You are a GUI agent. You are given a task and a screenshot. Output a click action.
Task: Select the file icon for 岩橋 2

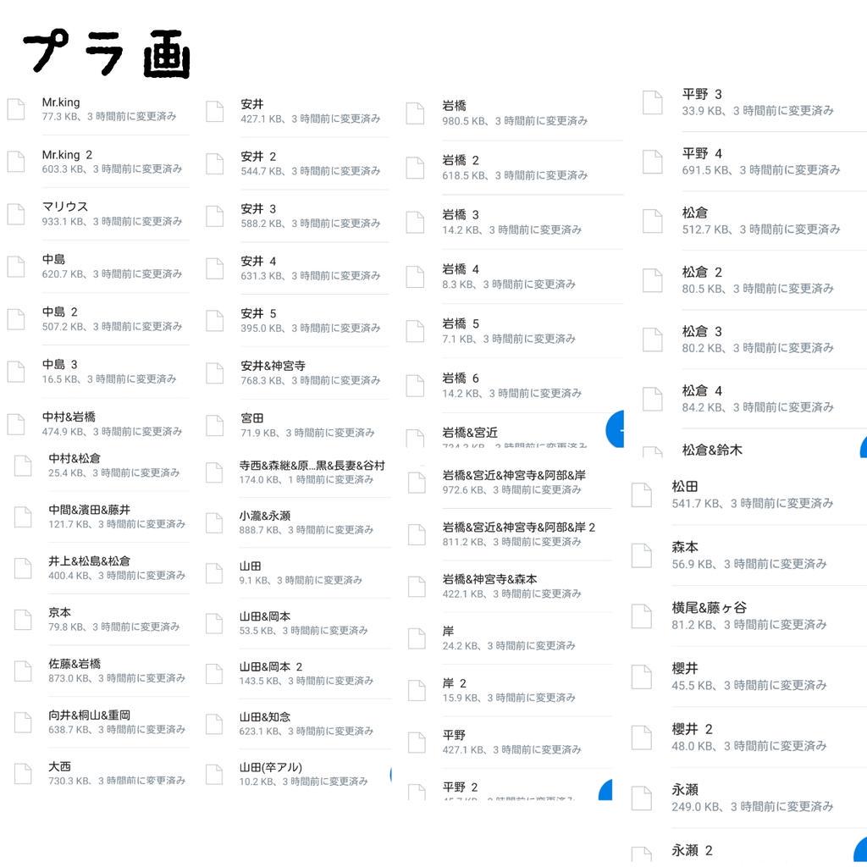pyautogui.click(x=415, y=168)
